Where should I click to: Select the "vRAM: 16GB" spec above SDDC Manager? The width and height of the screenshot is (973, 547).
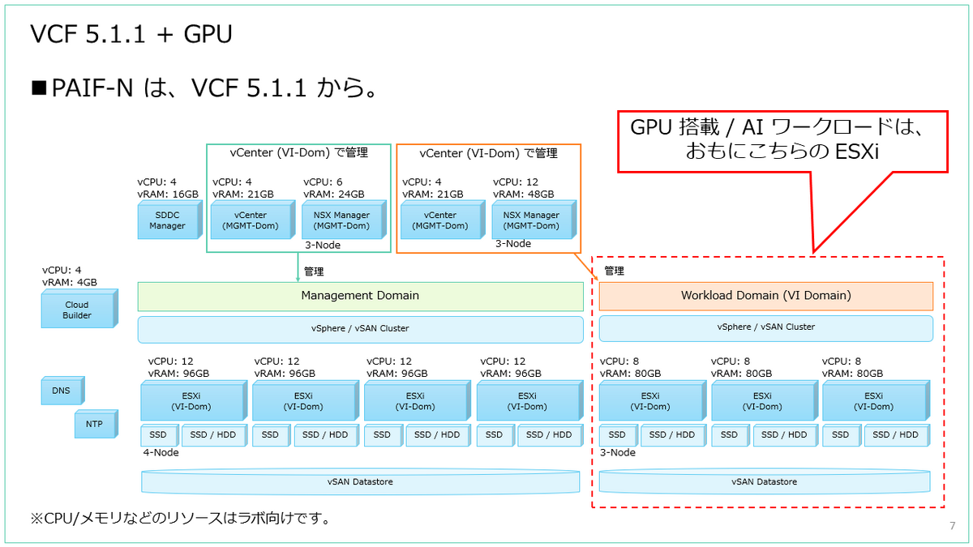click(x=167, y=194)
